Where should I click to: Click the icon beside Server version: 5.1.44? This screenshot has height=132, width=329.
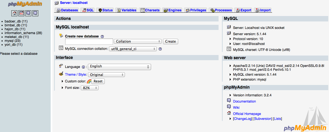point(229,33)
